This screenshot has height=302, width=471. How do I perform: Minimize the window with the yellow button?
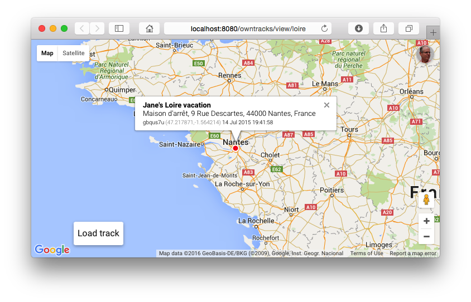(53, 28)
